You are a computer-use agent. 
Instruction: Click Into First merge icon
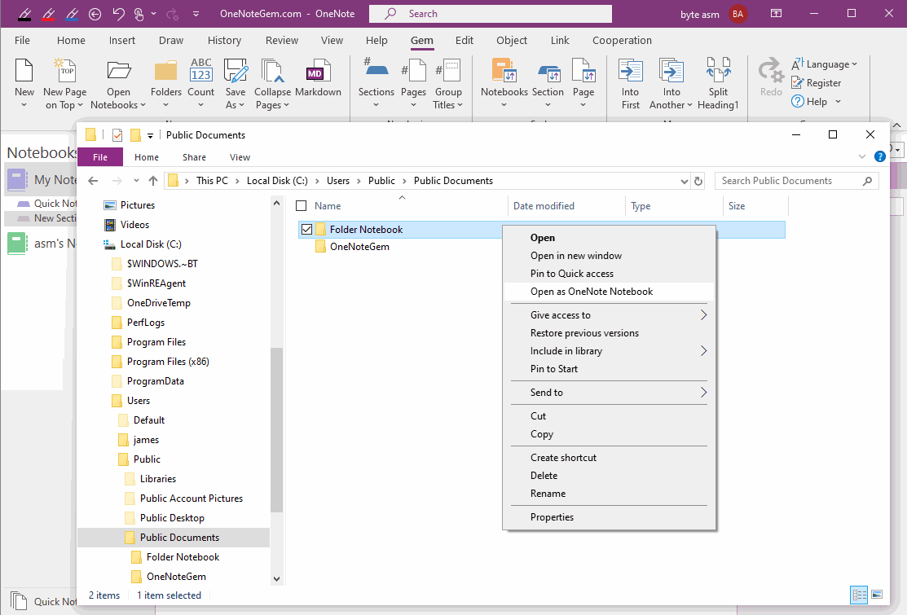click(x=631, y=71)
